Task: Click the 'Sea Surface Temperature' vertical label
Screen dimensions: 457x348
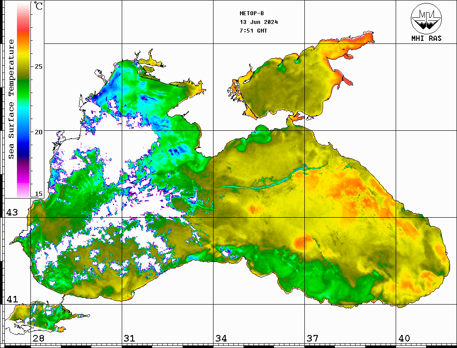Action: (11, 99)
